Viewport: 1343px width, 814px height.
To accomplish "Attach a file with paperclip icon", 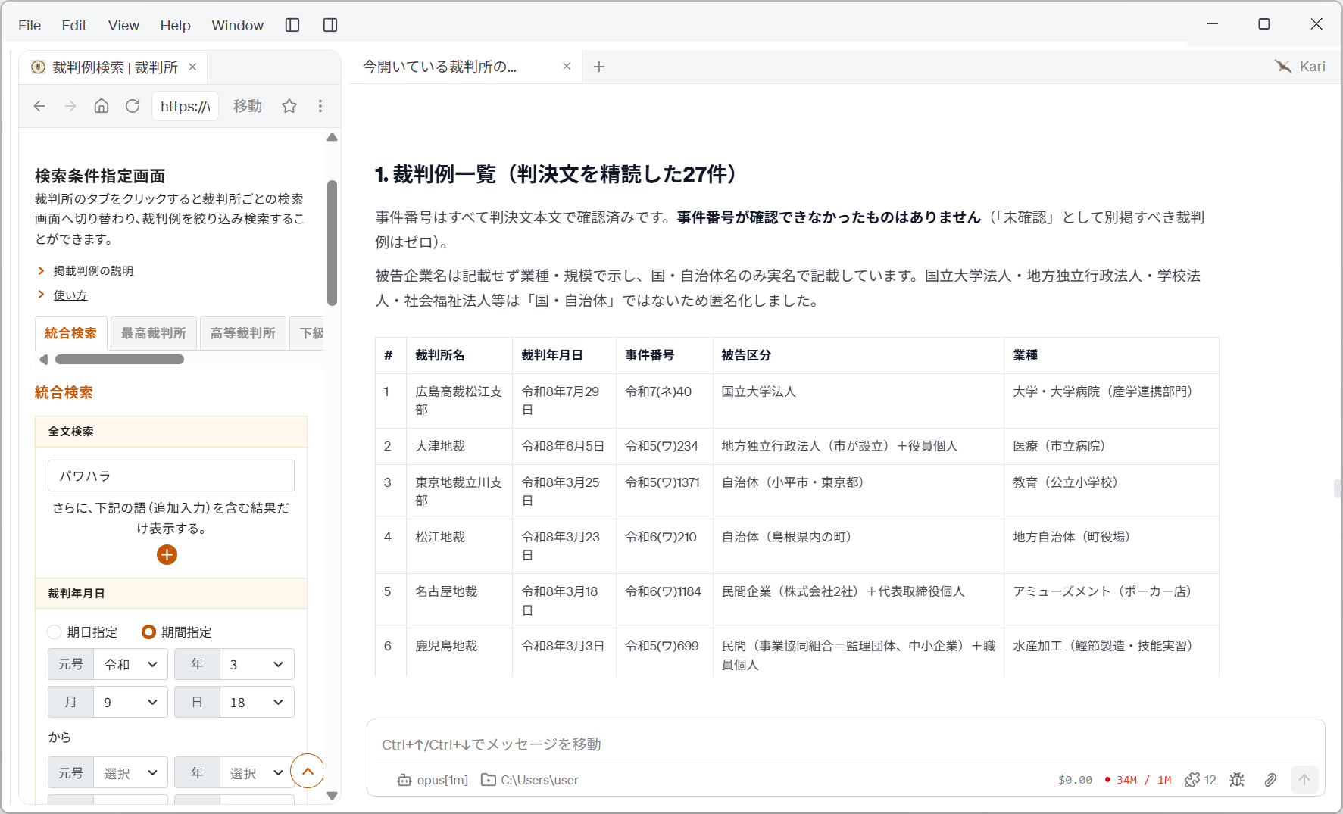I will (1270, 780).
